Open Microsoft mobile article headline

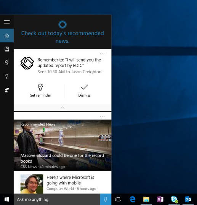70,180
